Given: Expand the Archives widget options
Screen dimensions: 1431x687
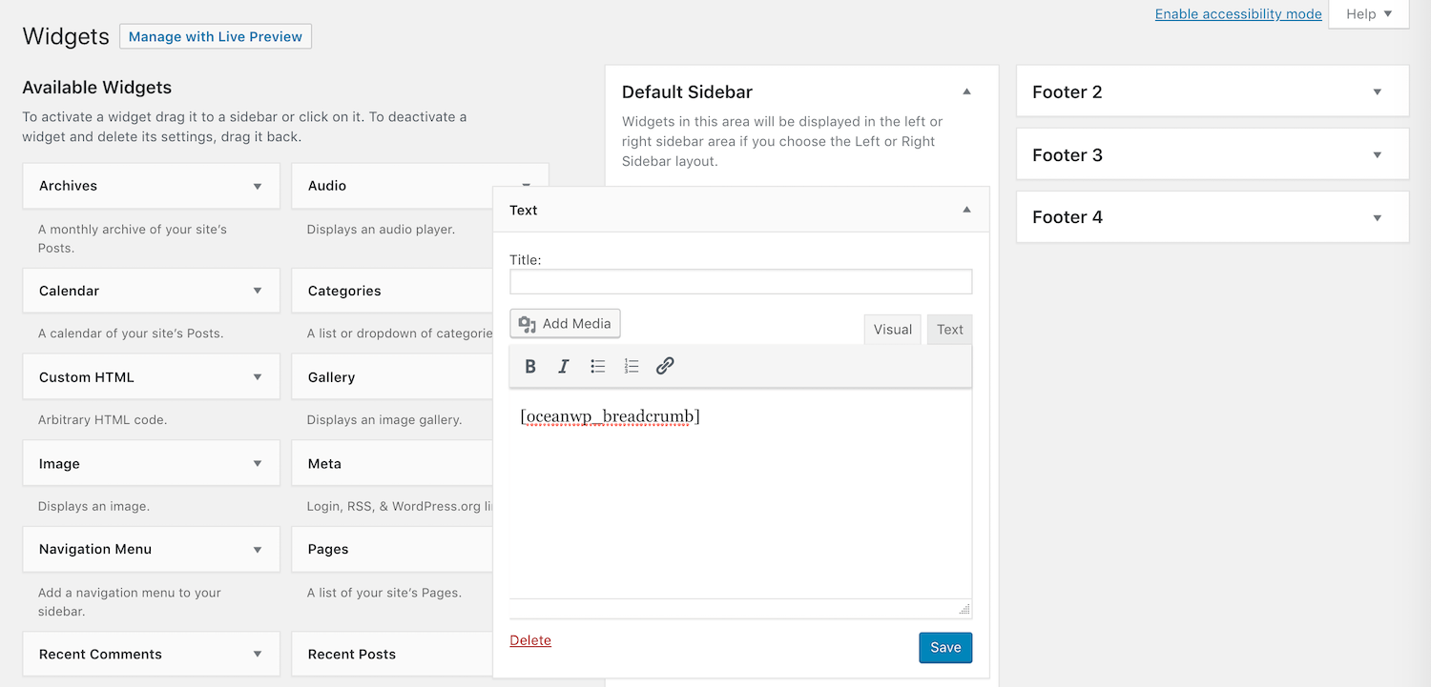Looking at the screenshot, I should (257, 186).
